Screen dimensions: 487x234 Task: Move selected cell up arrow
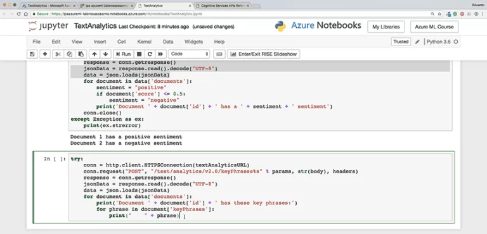pos(94,54)
